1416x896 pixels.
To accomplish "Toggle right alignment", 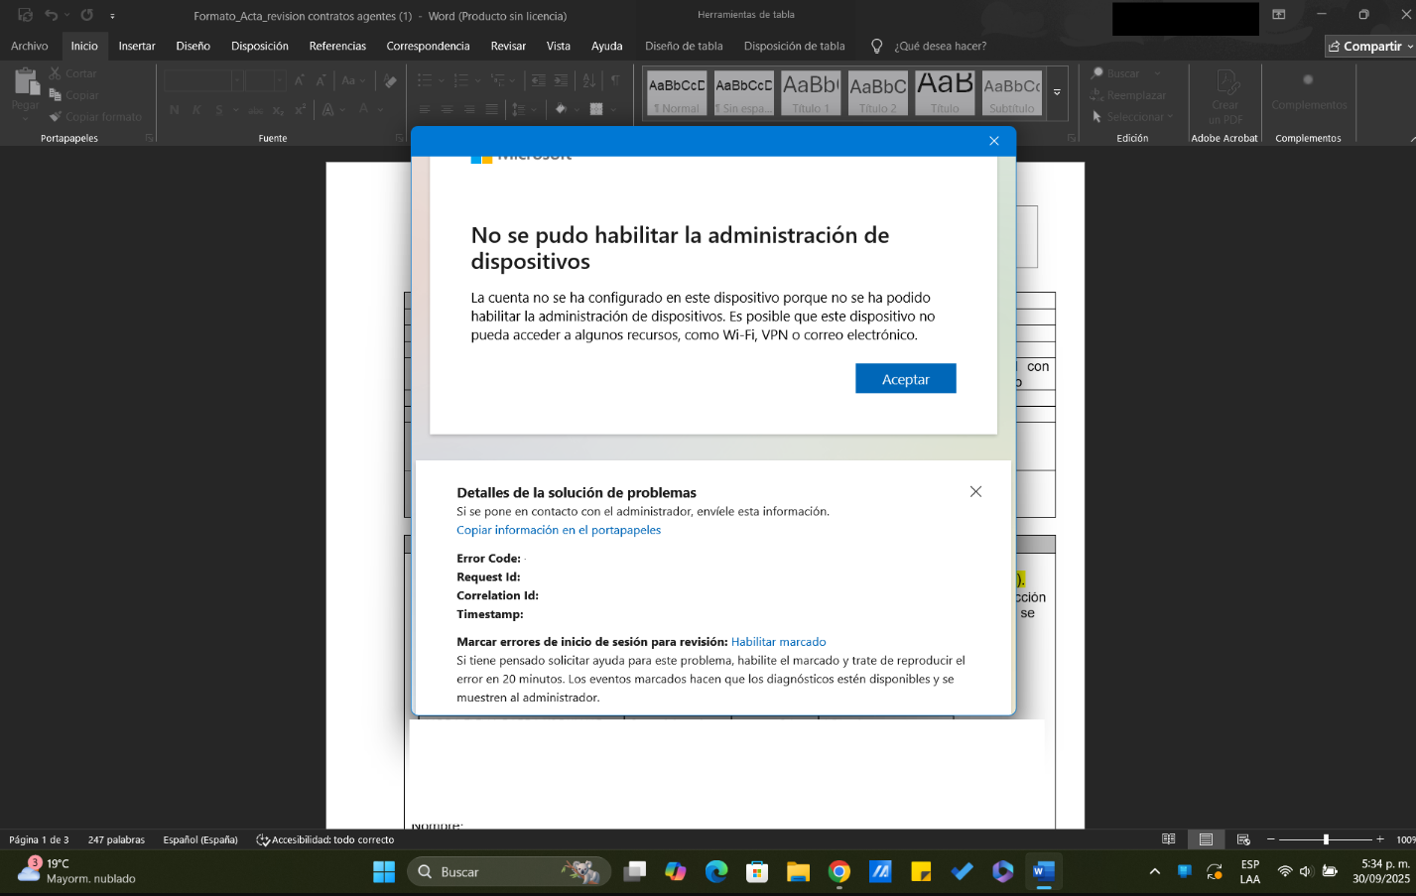I will click(468, 109).
